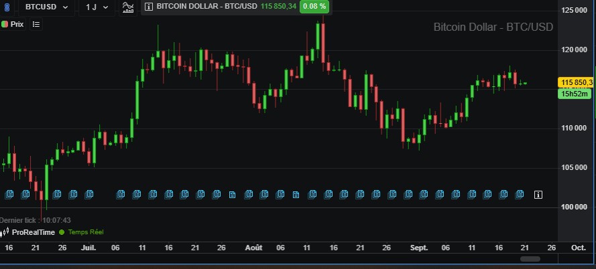This screenshot has width=596, height=269.
Task: Click the info icon beside BITCOIN DOLLAR
Action: click(x=149, y=7)
